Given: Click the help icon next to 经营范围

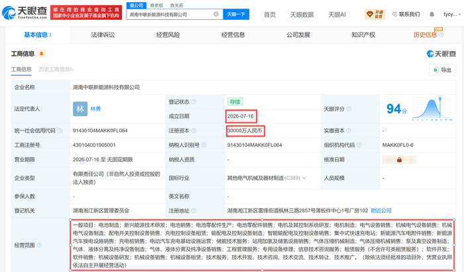Looking at the screenshot, I should point(39,245).
